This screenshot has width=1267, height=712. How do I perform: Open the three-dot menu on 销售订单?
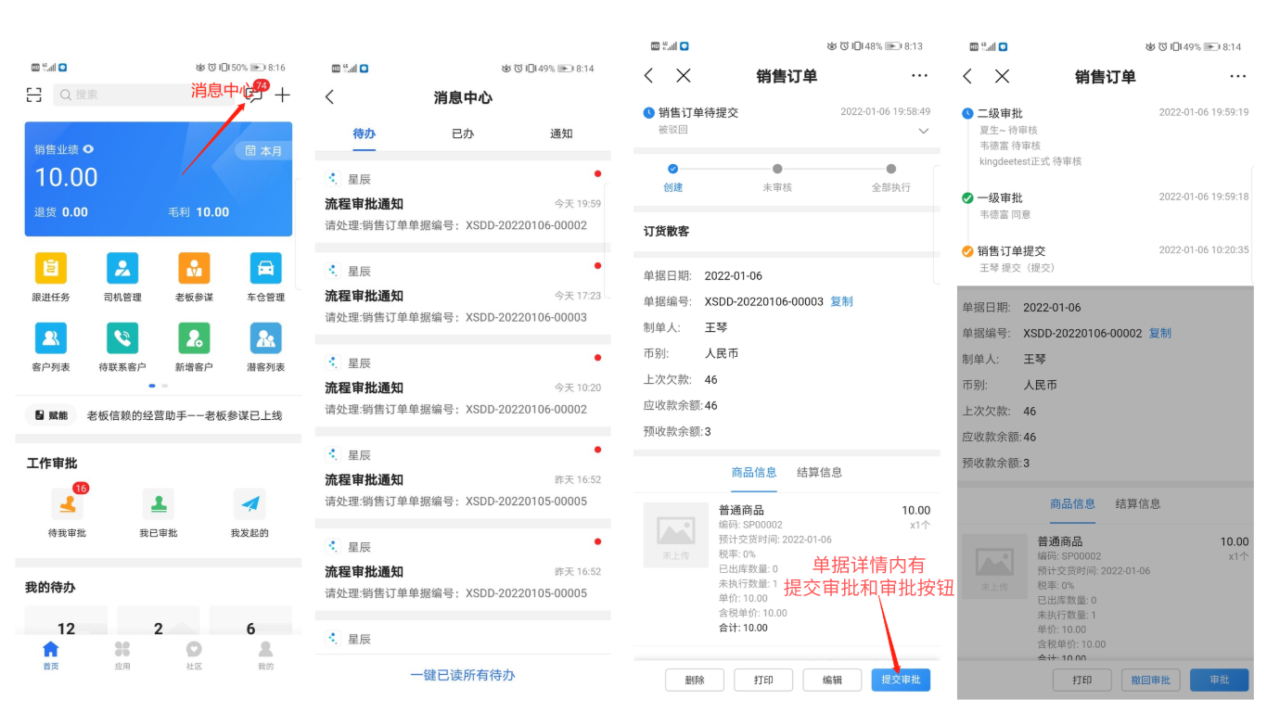919,76
